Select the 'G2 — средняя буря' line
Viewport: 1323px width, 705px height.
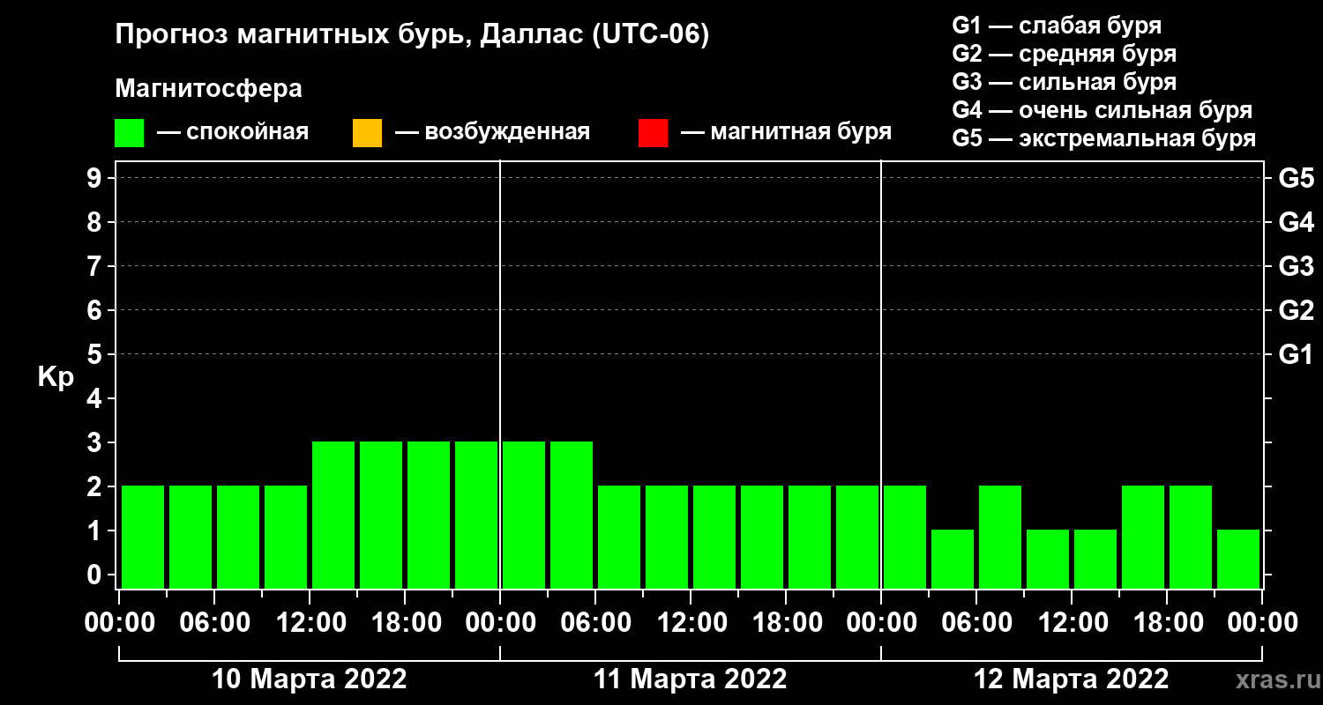click(1064, 54)
